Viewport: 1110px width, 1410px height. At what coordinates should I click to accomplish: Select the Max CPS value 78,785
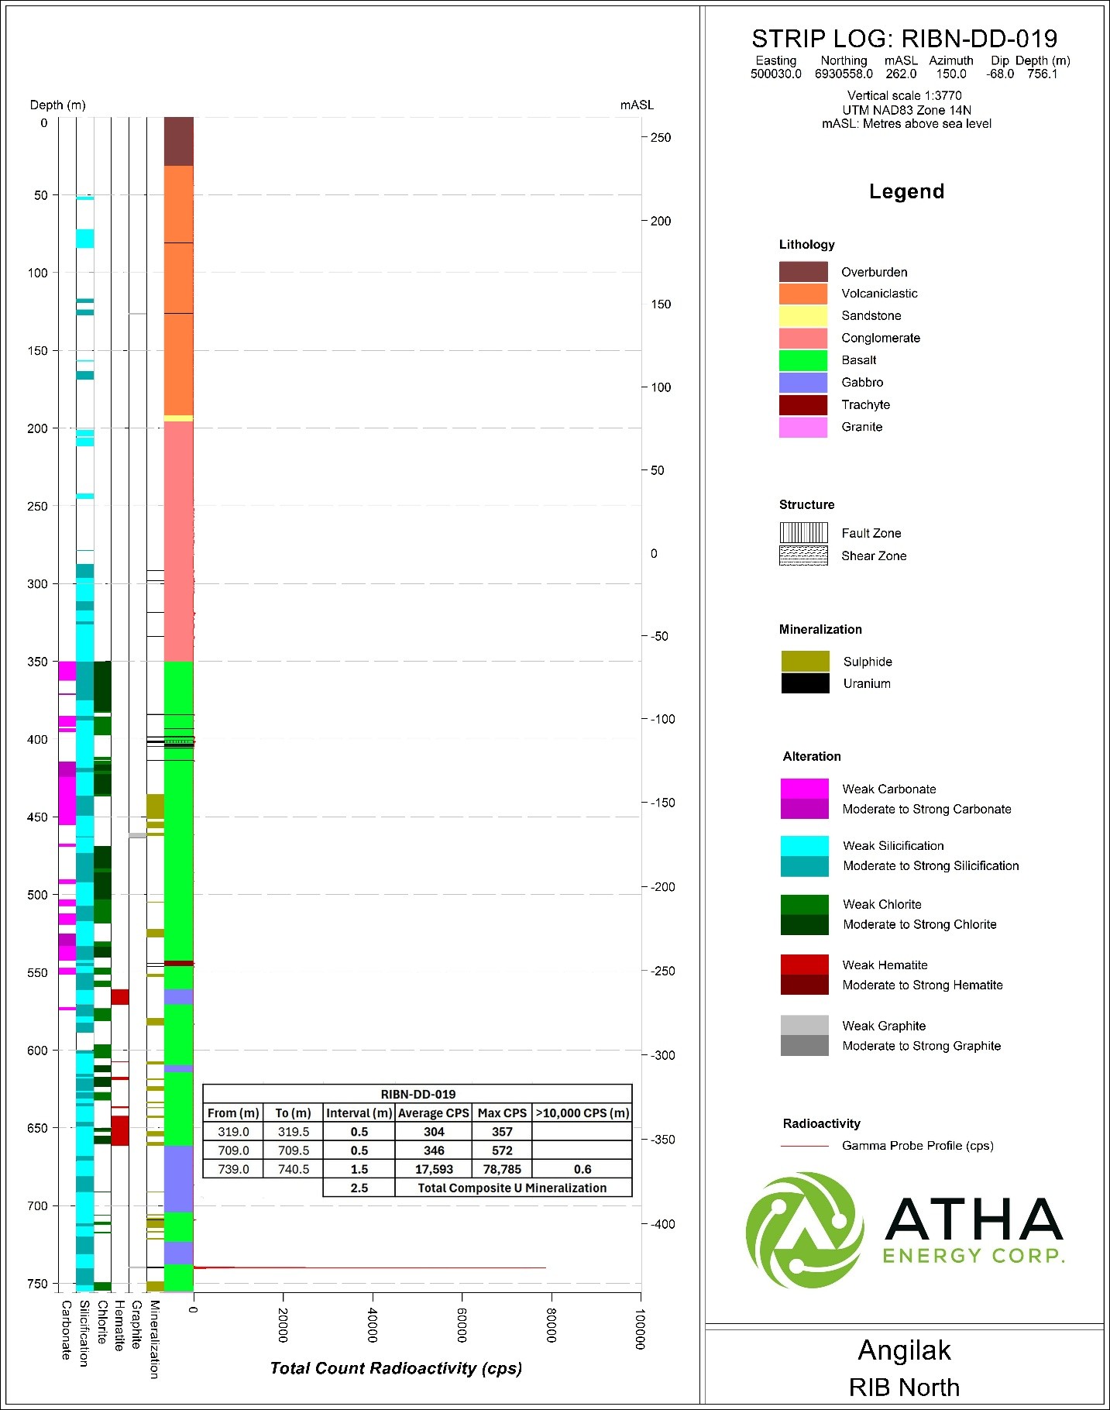click(x=502, y=1169)
